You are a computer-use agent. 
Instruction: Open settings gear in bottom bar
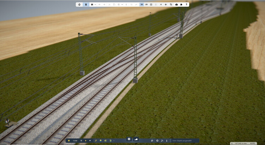click(157, 141)
